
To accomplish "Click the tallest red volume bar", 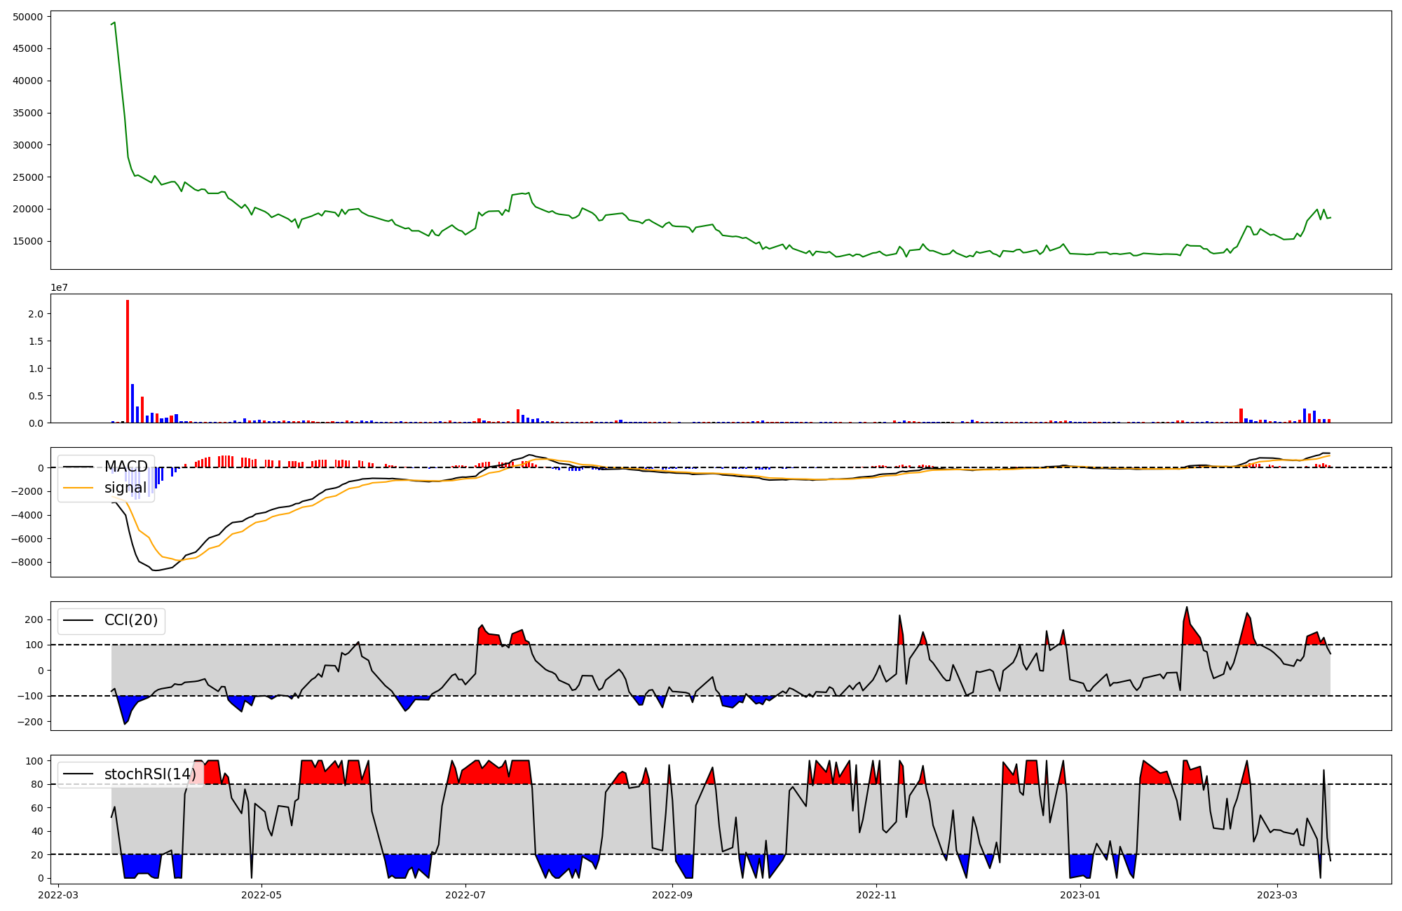I will tap(128, 361).
